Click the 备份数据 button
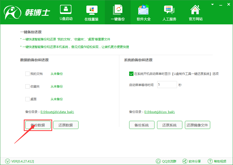 click(38, 125)
